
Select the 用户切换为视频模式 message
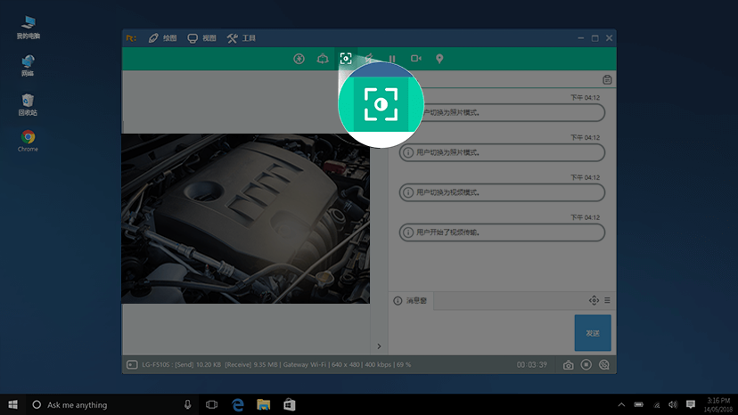pos(502,192)
